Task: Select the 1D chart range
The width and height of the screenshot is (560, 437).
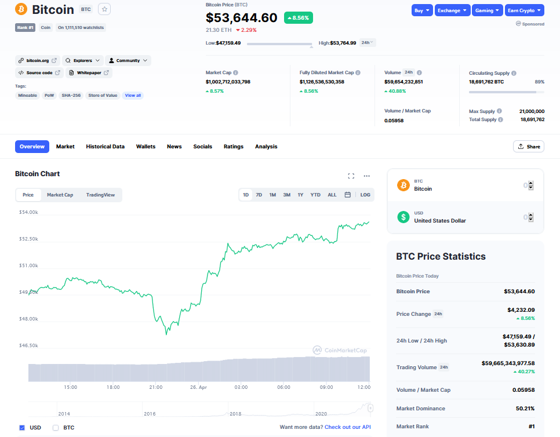Action: click(246, 195)
